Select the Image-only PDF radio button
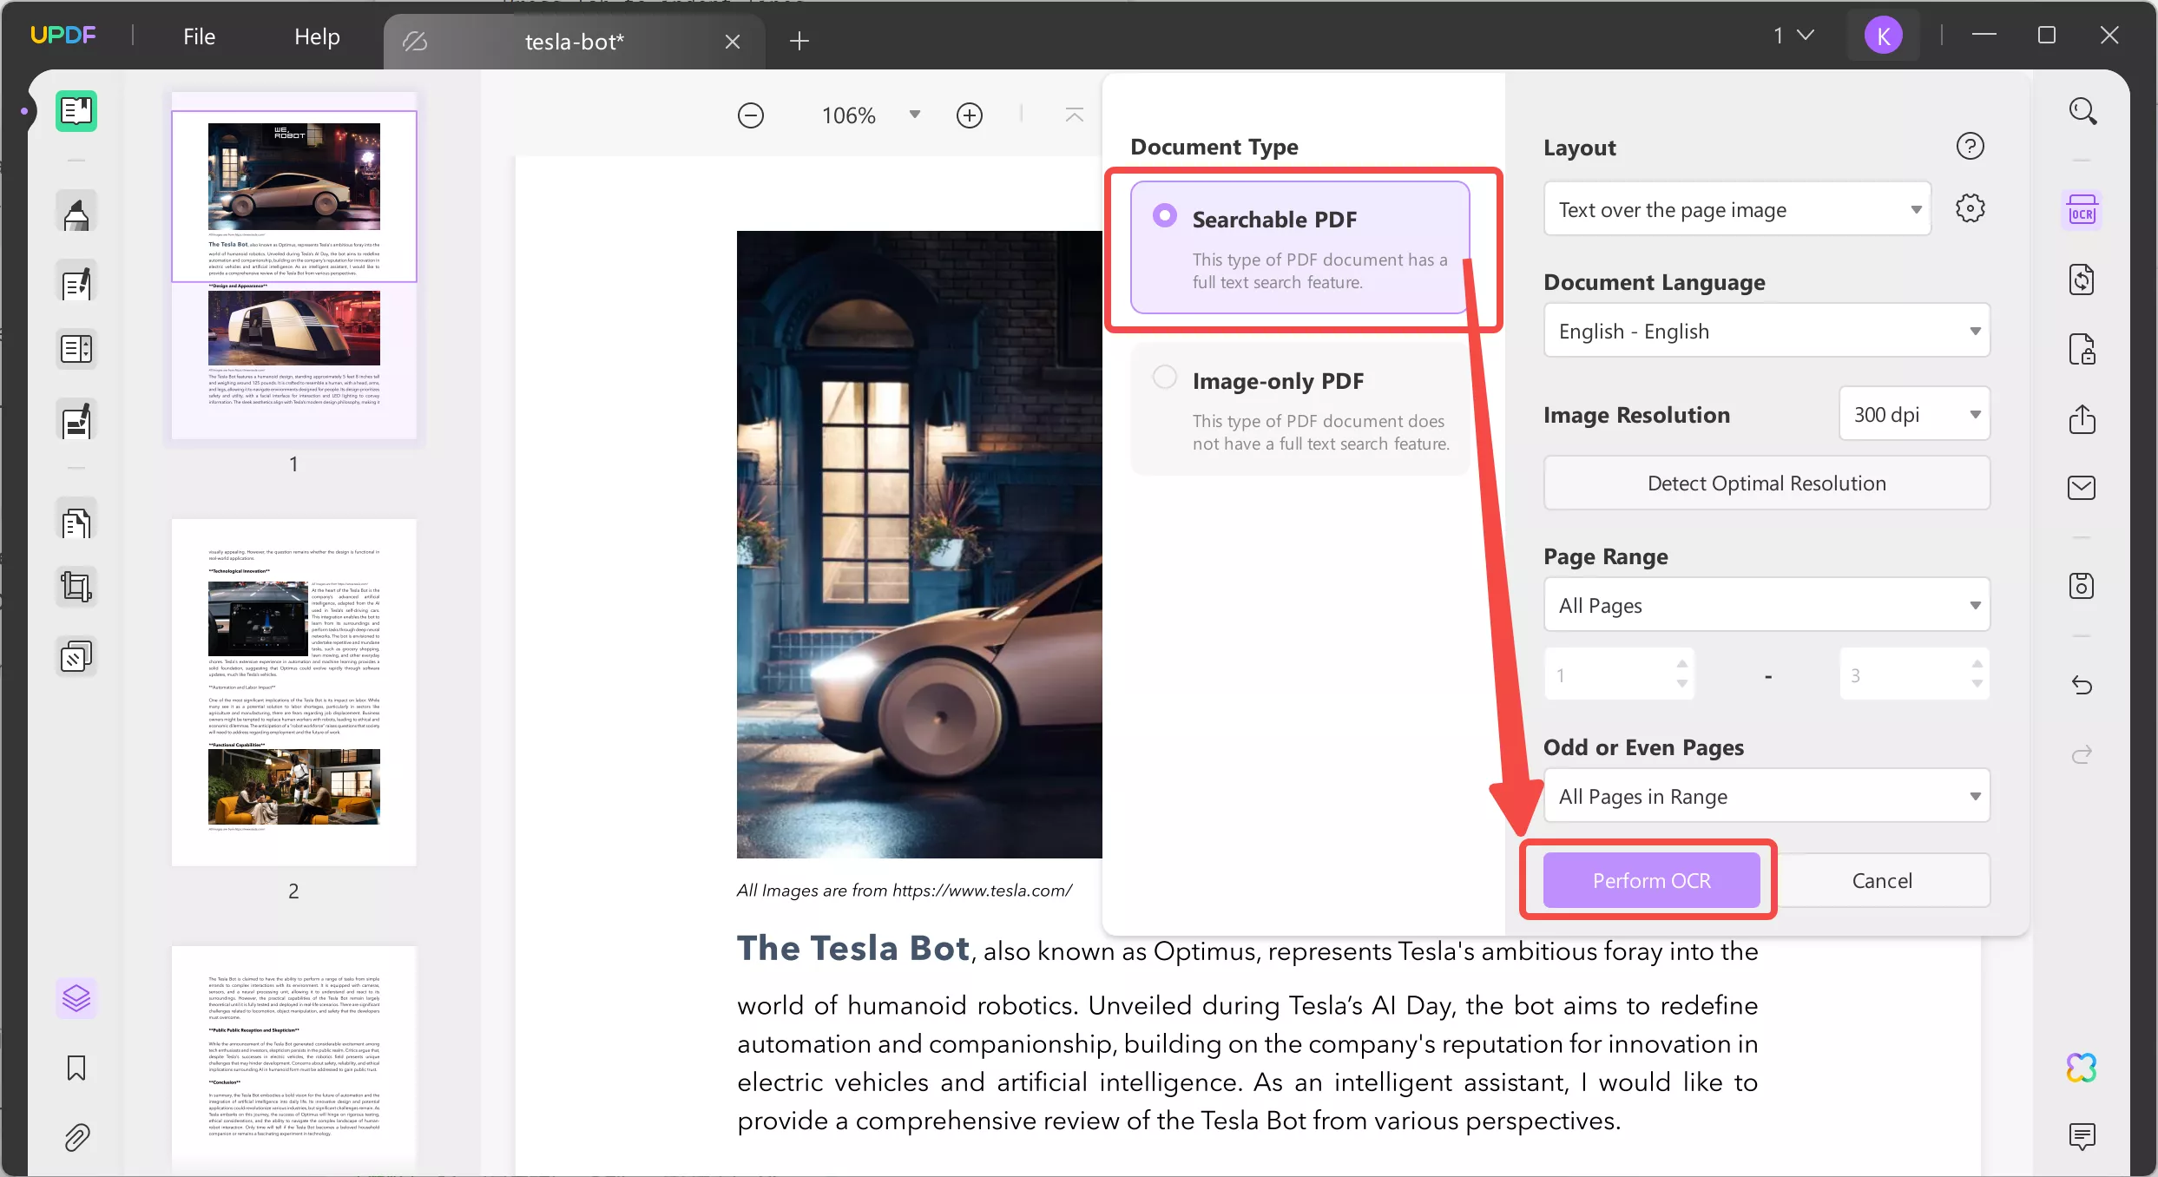Screen dimensions: 2158x1177 1165,377
